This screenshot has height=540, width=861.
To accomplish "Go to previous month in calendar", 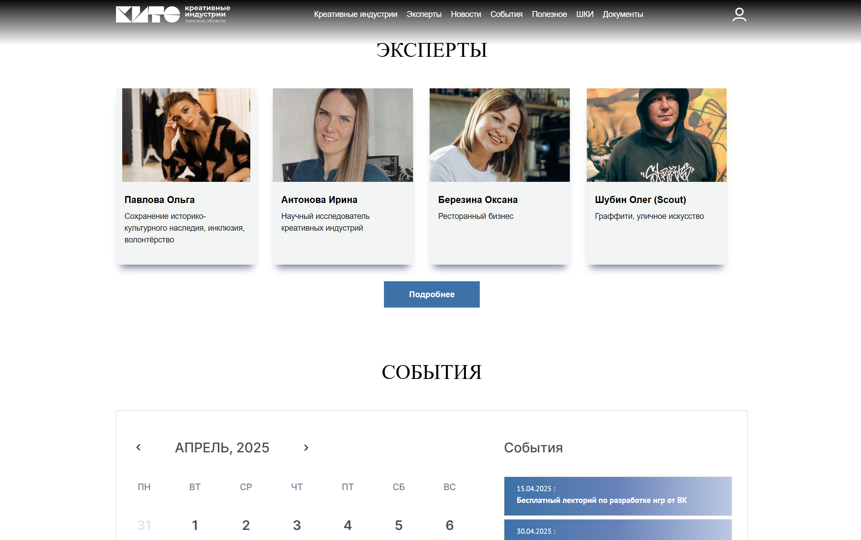I will [138, 447].
